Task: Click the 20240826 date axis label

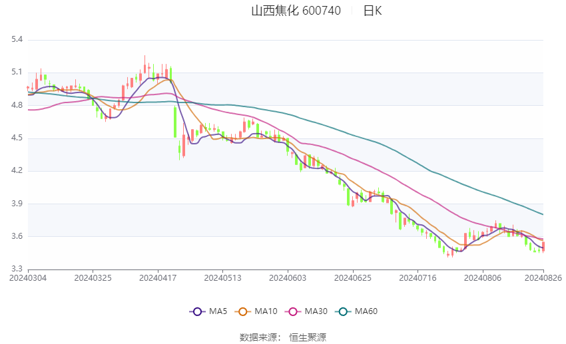Action: [543, 278]
